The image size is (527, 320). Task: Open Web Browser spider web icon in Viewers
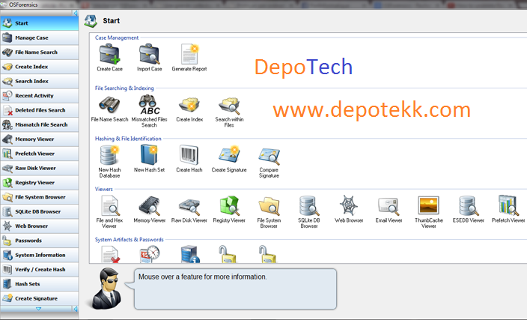[349, 206]
